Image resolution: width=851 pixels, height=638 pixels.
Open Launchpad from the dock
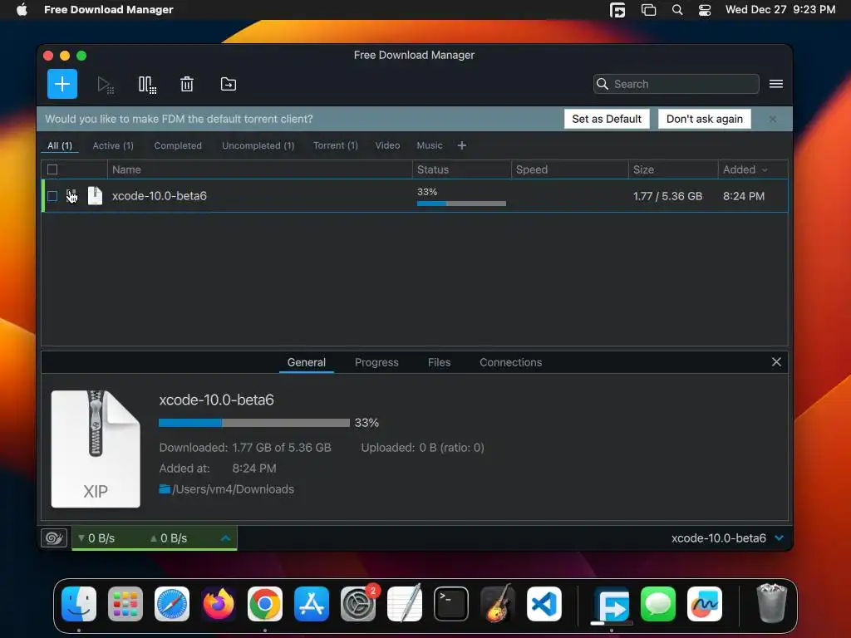pos(125,604)
